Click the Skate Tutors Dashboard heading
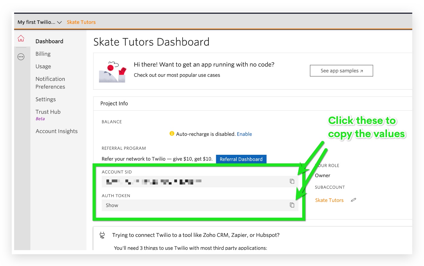This screenshot has width=424, height=266. tap(151, 42)
